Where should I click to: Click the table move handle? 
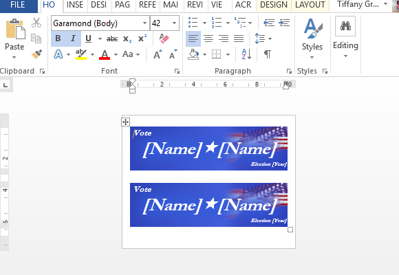tap(125, 122)
